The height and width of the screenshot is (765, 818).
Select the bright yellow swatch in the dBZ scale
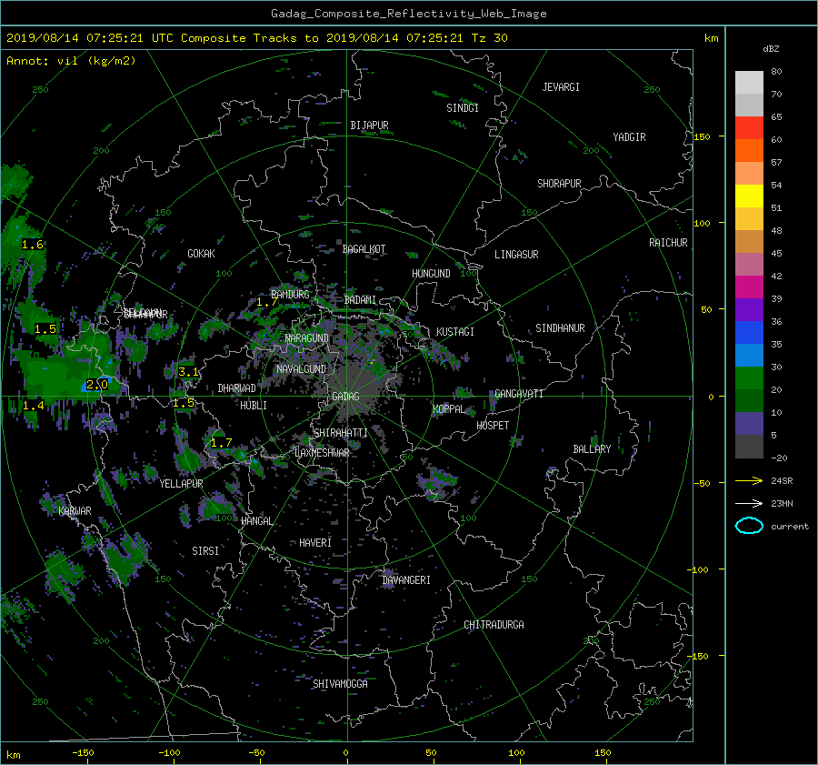tap(749, 196)
